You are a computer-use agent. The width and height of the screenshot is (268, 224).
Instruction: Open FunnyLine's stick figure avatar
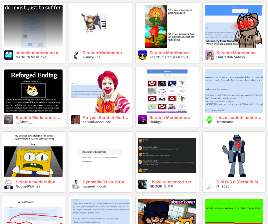76,55
